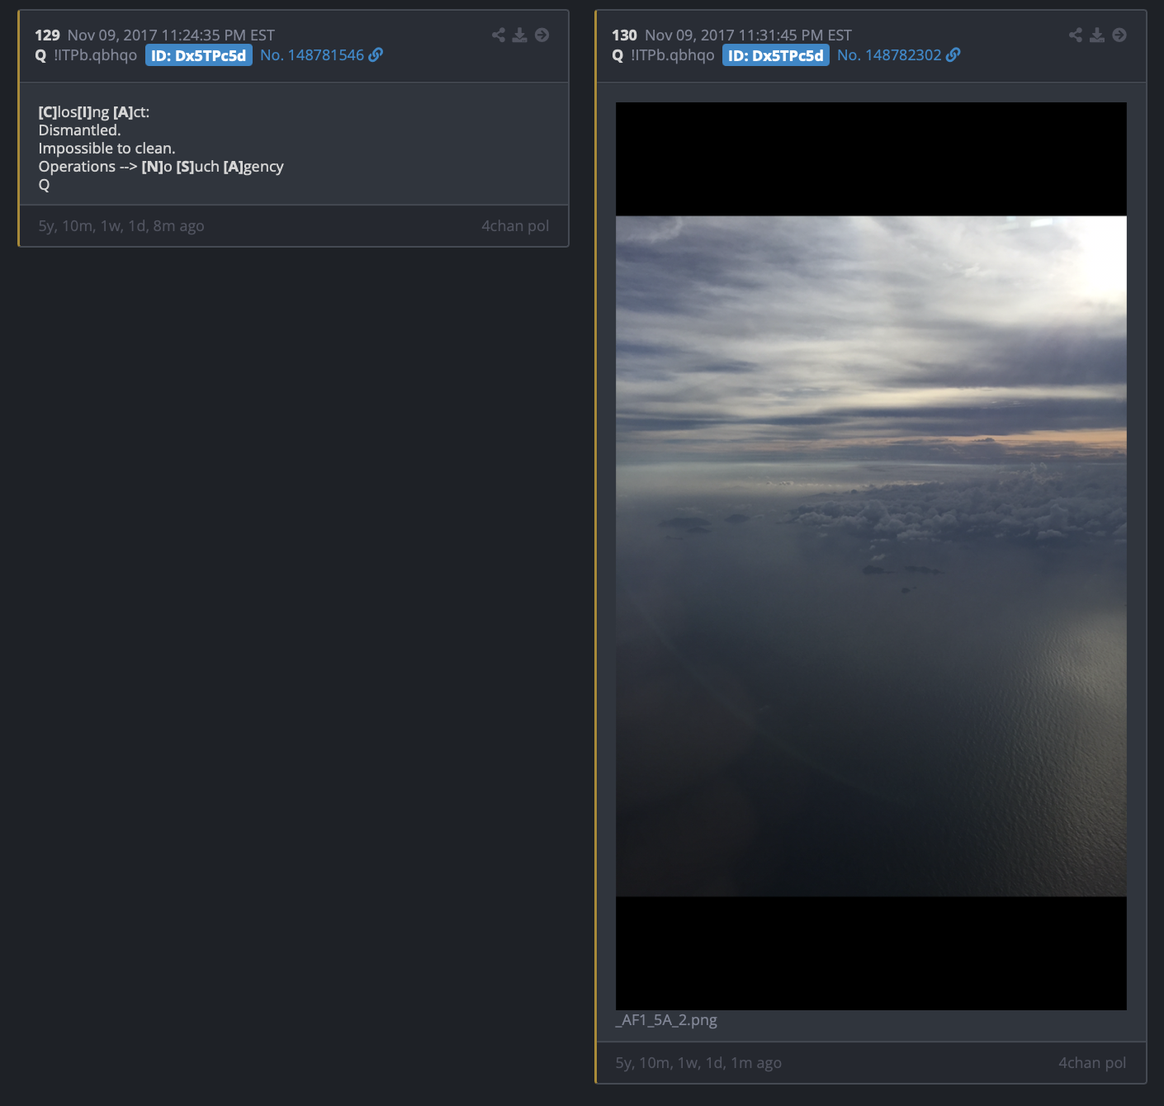Click post number 130
Image resolution: width=1164 pixels, height=1106 pixels.
[x=624, y=35]
